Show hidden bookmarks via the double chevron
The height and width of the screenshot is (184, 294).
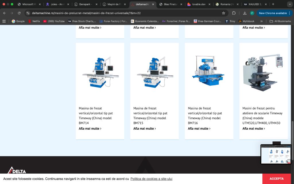click(261, 21)
